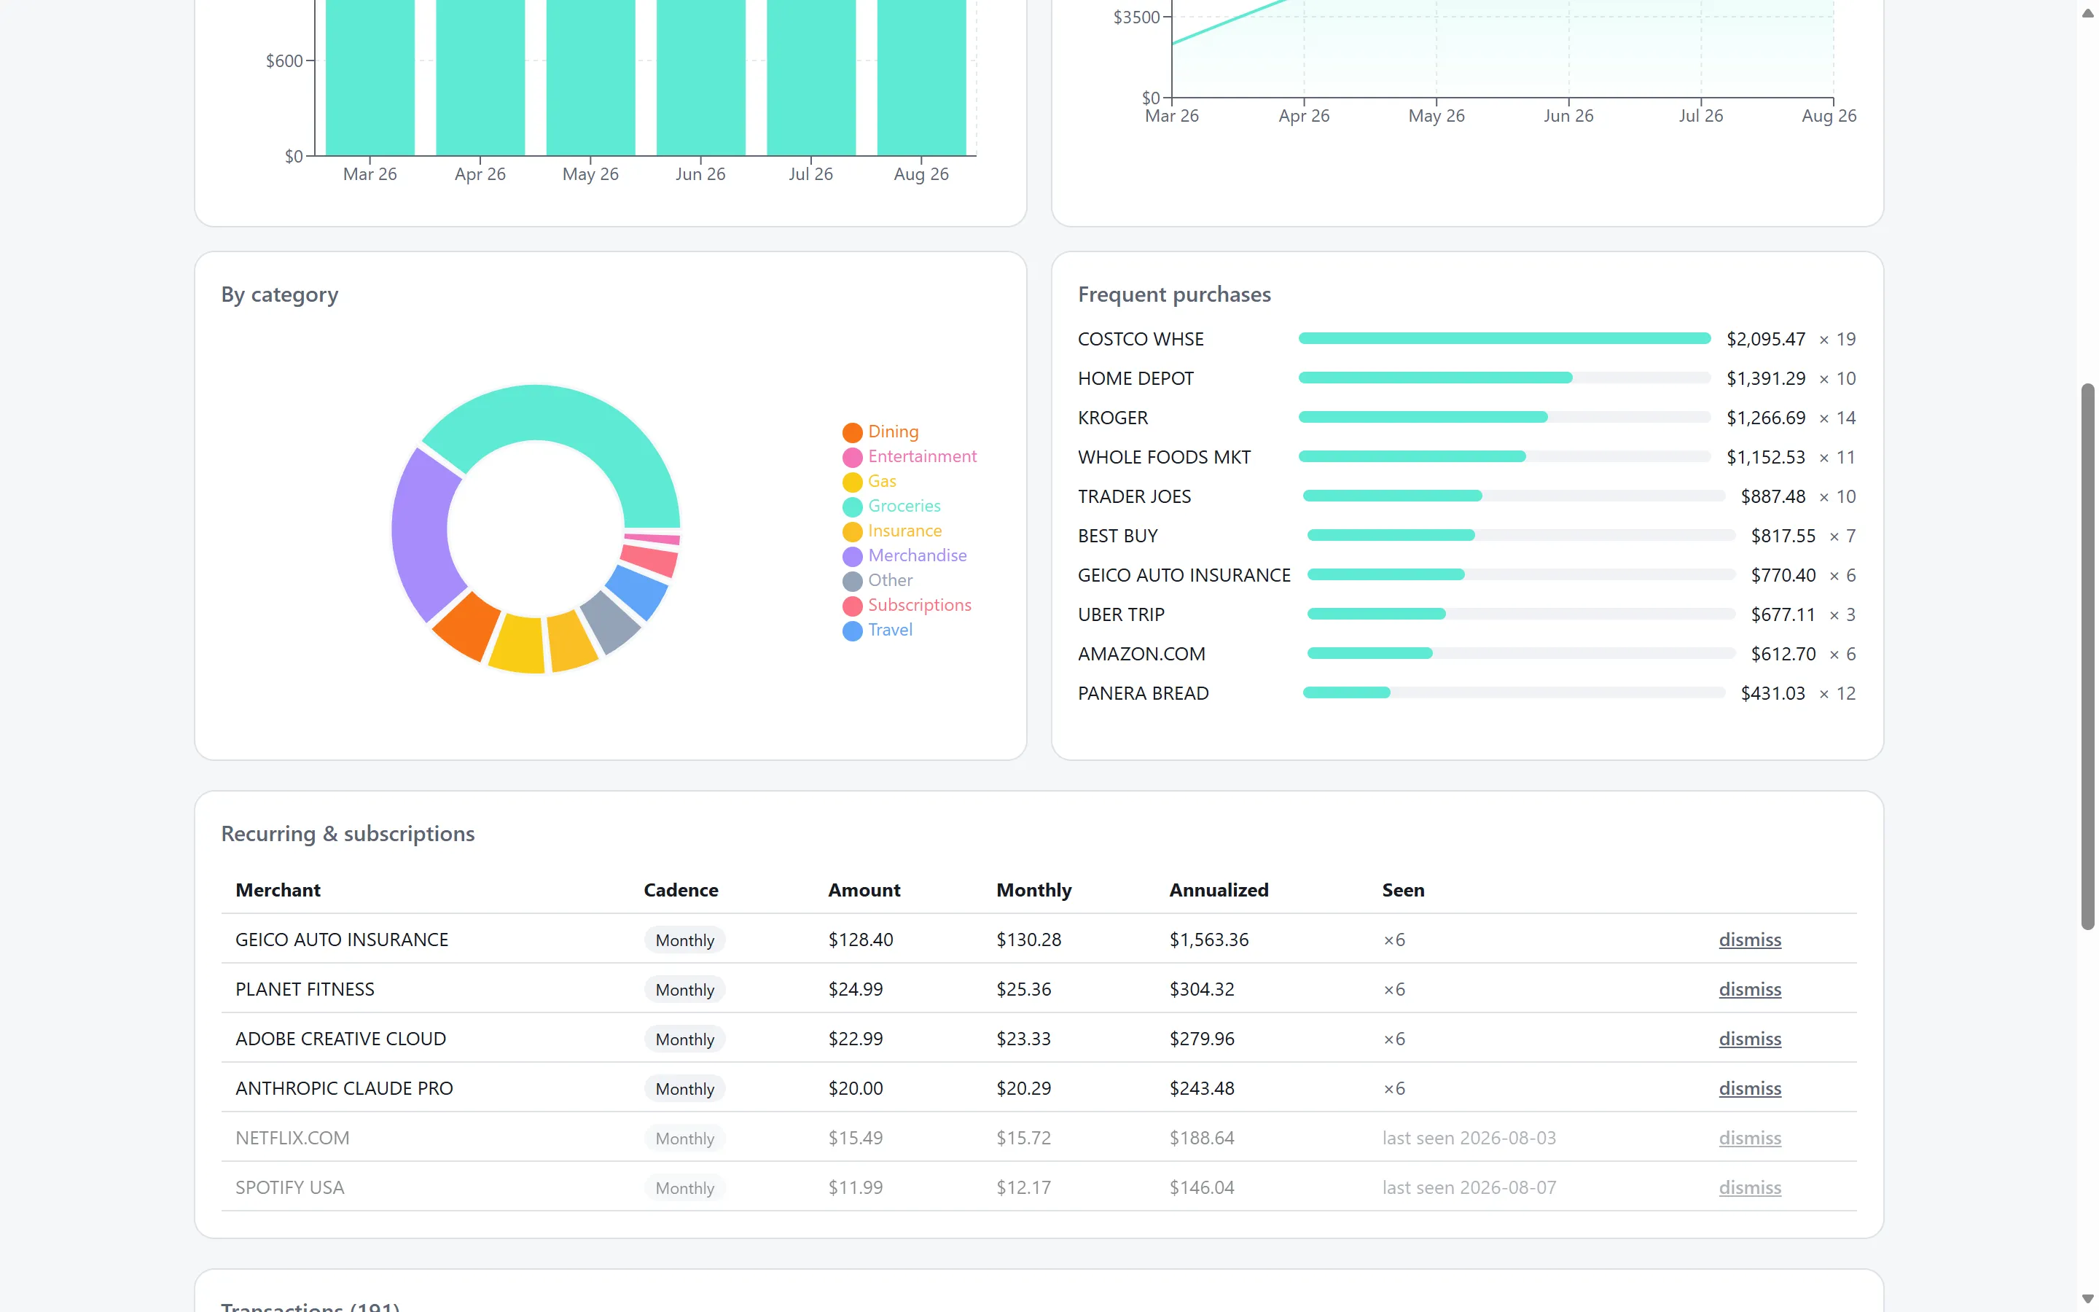Viewport: 2099px width, 1312px height.
Task: Select AMAZON.COM merchant name
Action: [x=1141, y=655]
